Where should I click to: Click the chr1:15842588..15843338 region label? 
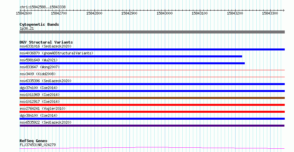pos(43,7)
